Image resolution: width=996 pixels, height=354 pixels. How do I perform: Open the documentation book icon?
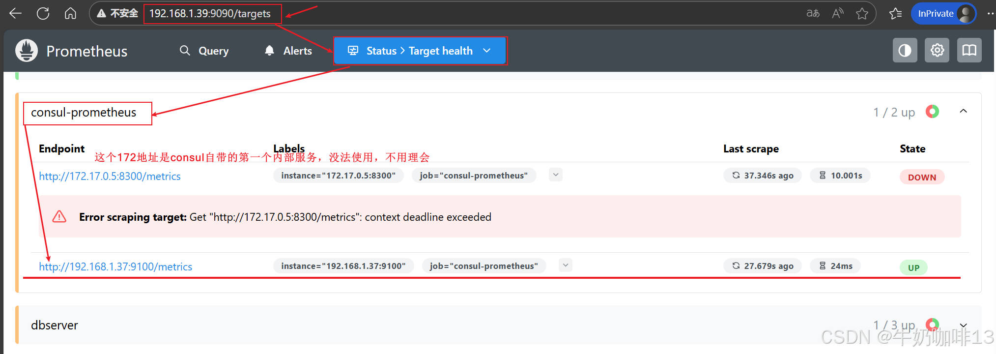pos(969,50)
